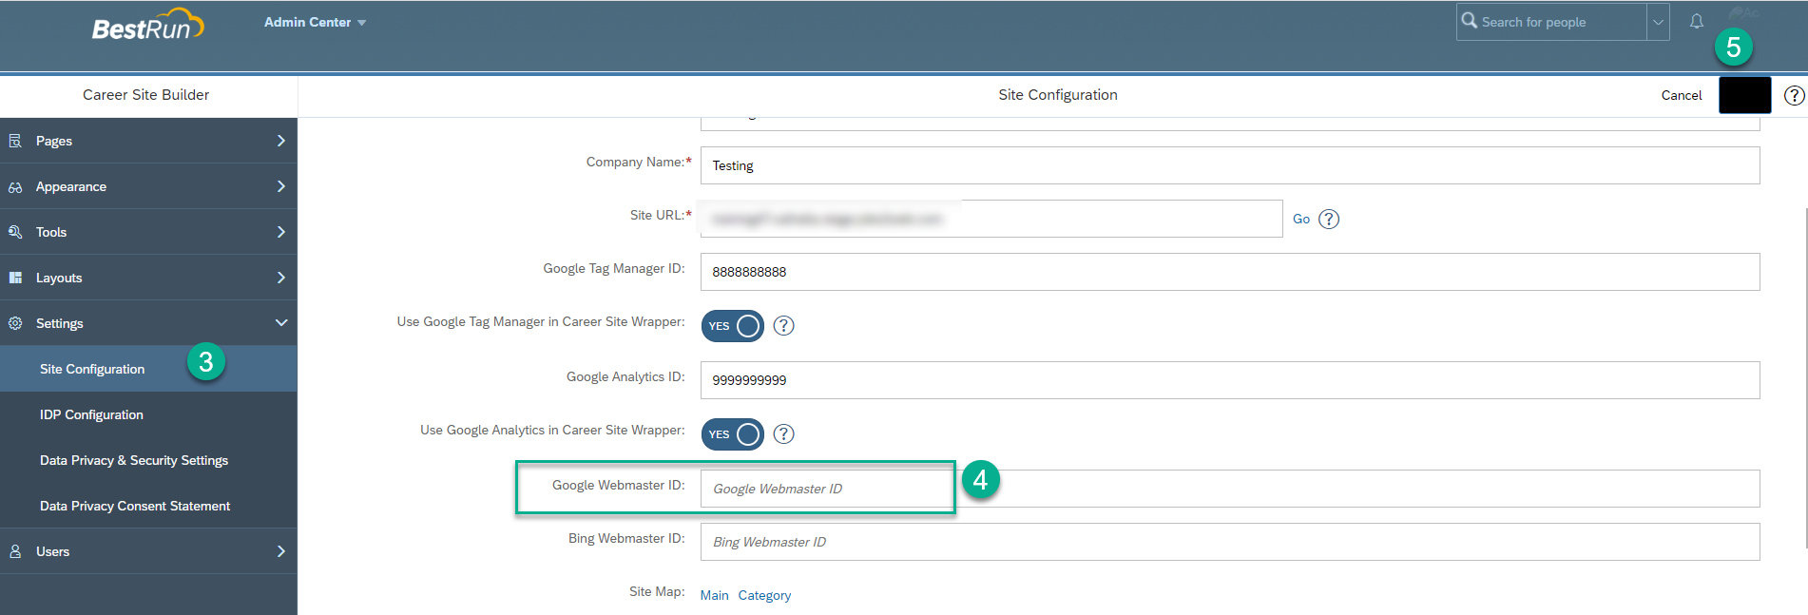Toggle Use Google Analytics in Career Site Wrapper

733,434
